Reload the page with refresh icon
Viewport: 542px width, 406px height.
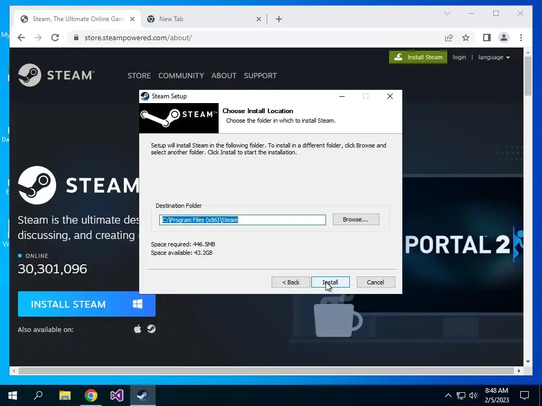pyautogui.click(x=55, y=38)
